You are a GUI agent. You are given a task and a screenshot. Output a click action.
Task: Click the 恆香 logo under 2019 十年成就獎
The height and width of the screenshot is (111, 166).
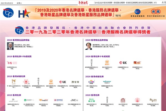point(12,63)
